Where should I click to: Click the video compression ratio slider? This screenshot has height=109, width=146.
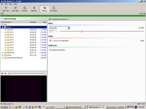82,31
